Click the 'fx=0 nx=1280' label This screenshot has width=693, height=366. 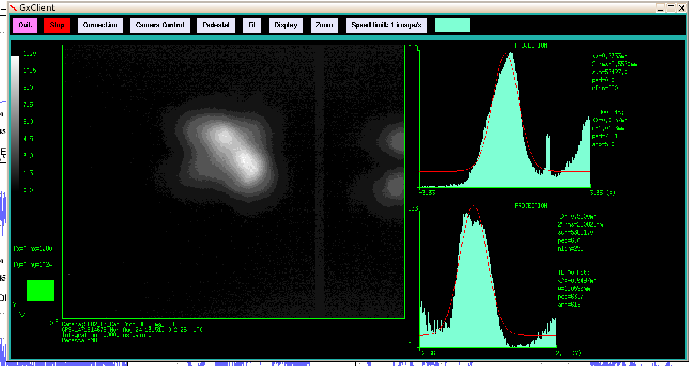(x=33, y=248)
